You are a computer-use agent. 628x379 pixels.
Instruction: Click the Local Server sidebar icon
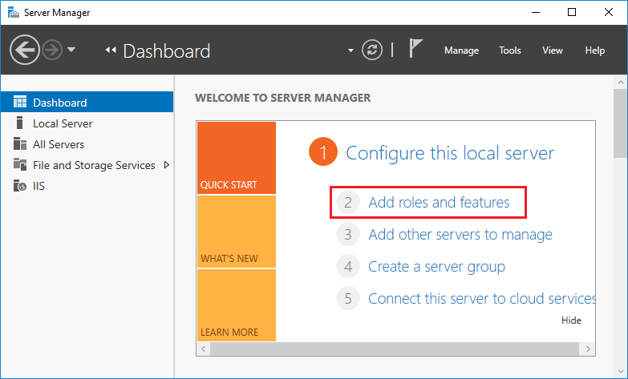coord(19,123)
